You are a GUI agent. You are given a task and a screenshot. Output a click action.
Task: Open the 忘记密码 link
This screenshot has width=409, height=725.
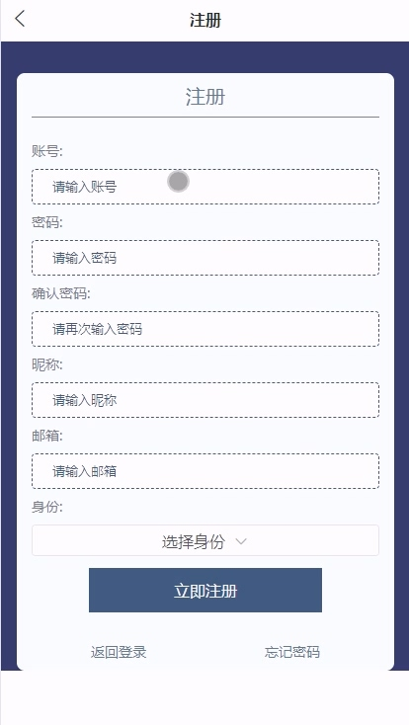[x=292, y=652]
